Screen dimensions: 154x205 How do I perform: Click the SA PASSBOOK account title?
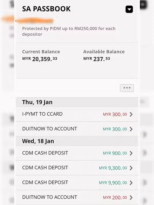click(46, 9)
